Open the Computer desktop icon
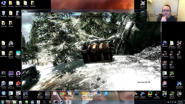 (x=3, y=4)
